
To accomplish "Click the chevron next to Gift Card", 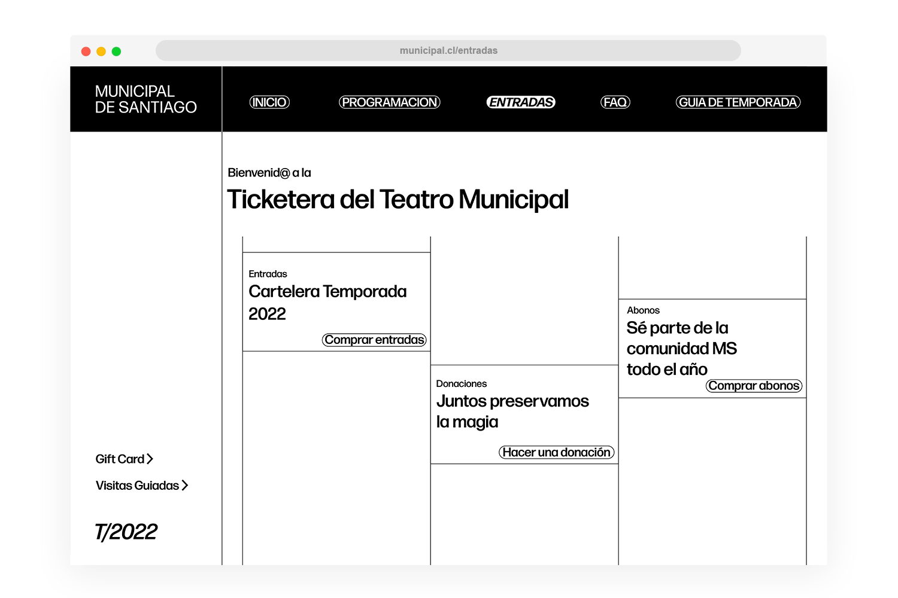I will click(x=150, y=459).
